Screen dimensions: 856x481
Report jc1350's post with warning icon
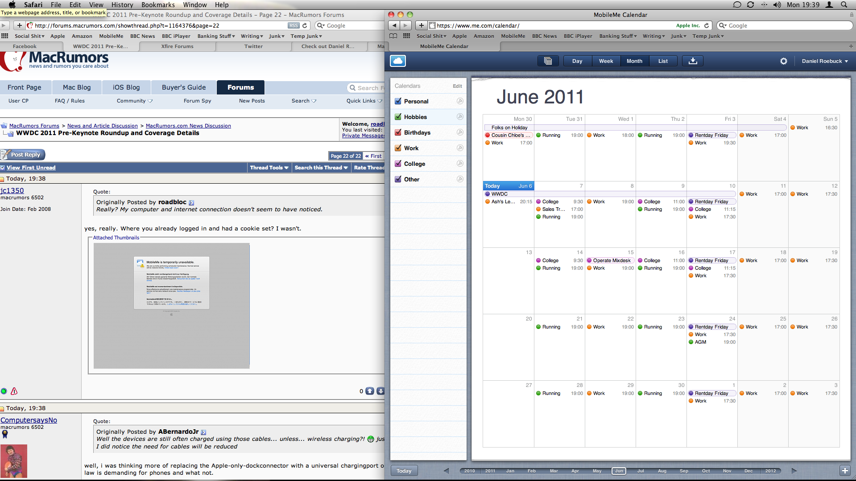click(14, 391)
